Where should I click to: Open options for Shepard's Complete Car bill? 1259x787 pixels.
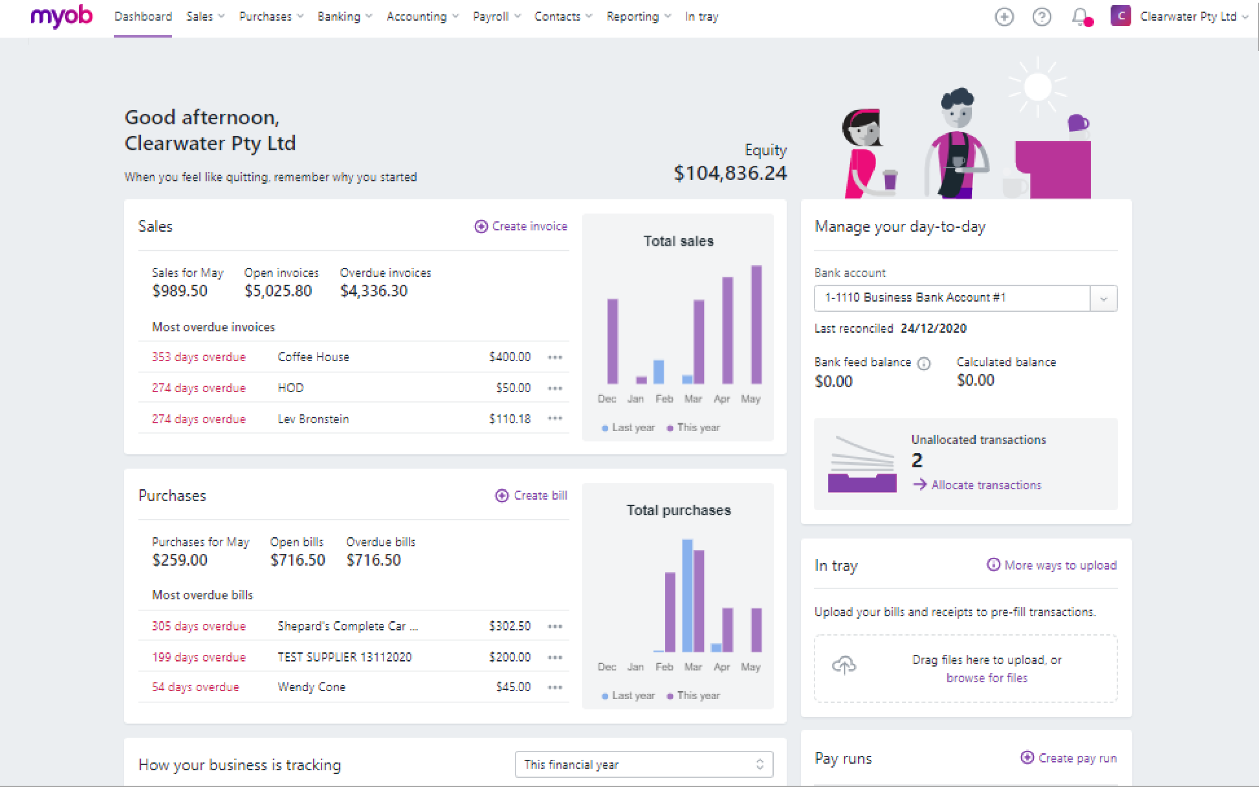(555, 626)
